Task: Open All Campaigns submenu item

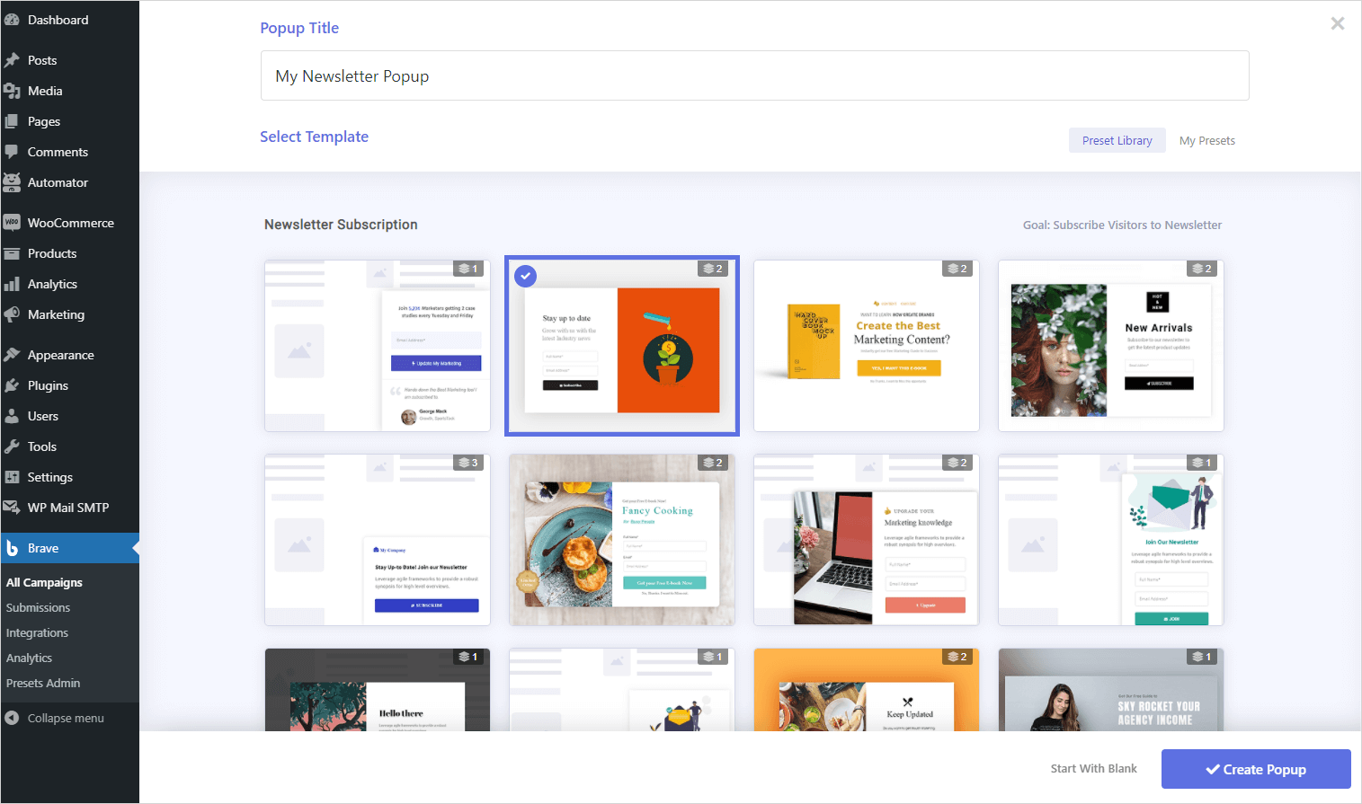Action: [44, 582]
